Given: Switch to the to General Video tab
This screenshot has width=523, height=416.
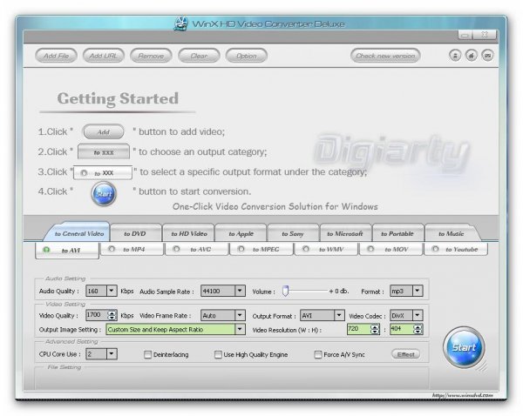Looking at the screenshot, I should [79, 233].
